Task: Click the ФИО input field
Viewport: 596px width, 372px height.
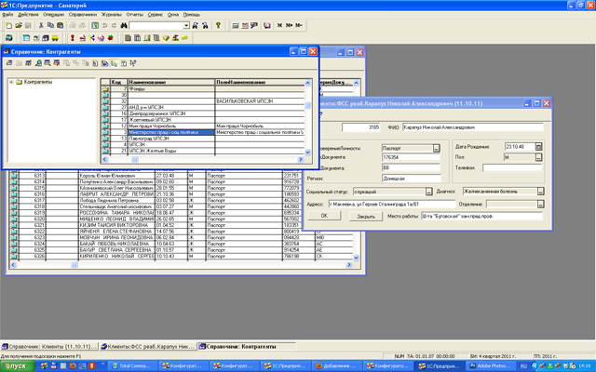Action: pyautogui.click(x=473, y=127)
